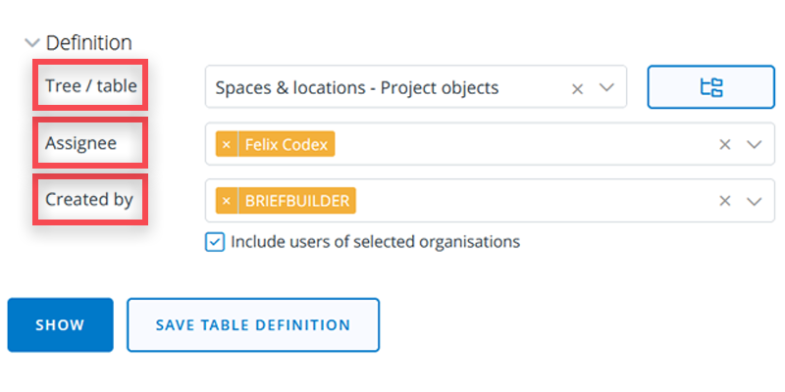Image resolution: width=785 pixels, height=392 pixels.
Task: Expand the Tree / table dropdown arrow
Action: coord(606,88)
